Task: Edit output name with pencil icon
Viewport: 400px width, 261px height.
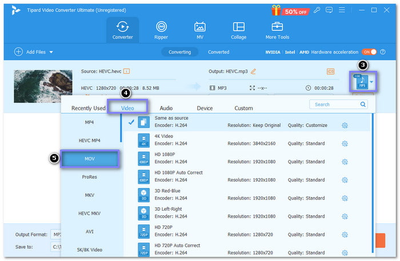Action: click(253, 71)
